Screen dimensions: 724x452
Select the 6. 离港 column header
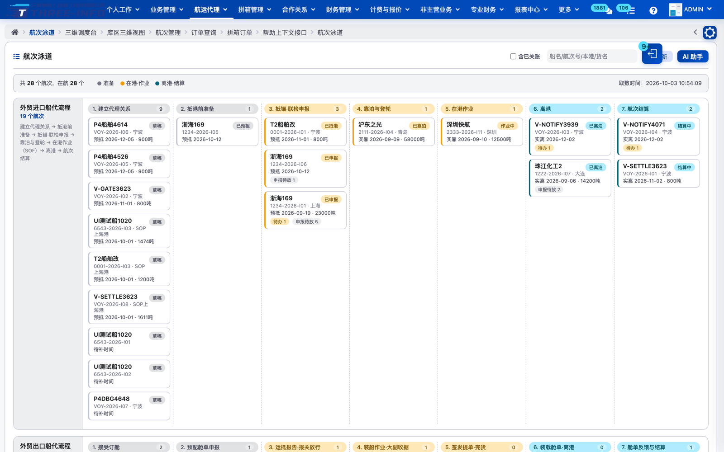pos(570,109)
